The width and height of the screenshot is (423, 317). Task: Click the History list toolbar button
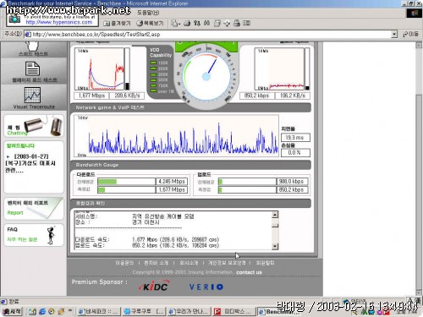150,24
